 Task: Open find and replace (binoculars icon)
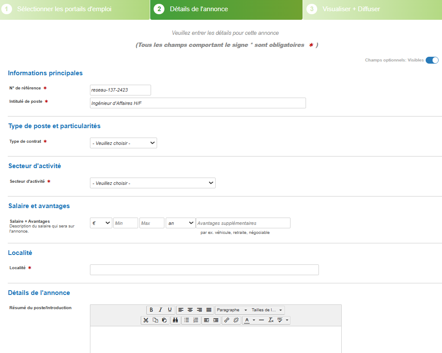coord(175,320)
